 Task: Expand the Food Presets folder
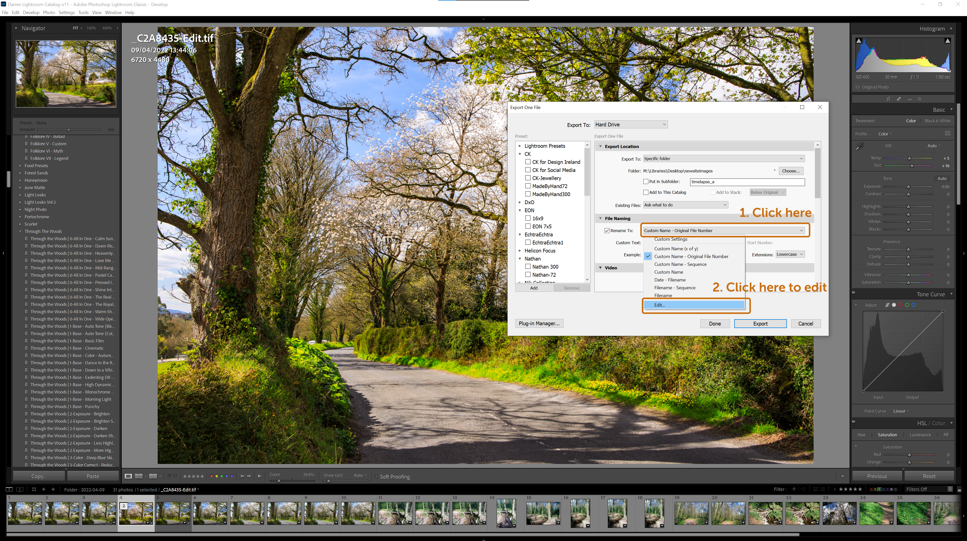tap(20, 165)
